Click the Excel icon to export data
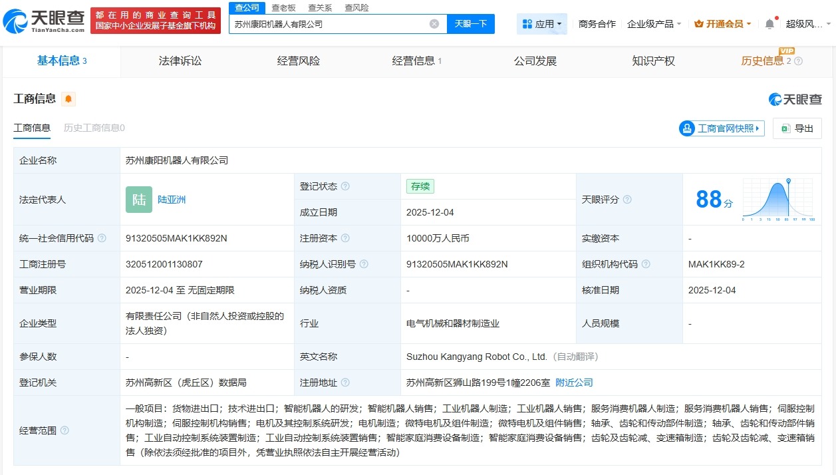Screen dimensions: 836x475 tap(786, 128)
